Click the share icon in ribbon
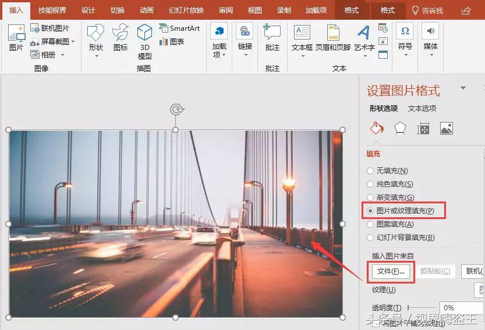This screenshot has height=330, width=485. 466,11
